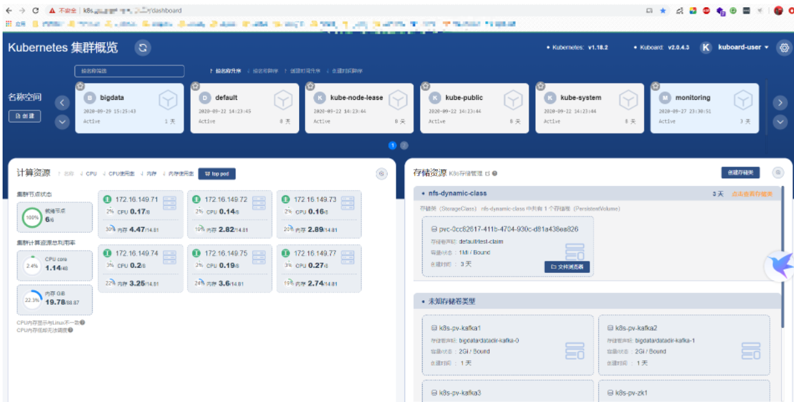
Task: Click the top pod button
Action: (217, 174)
